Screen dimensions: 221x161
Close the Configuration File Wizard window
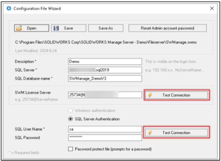[211, 8]
